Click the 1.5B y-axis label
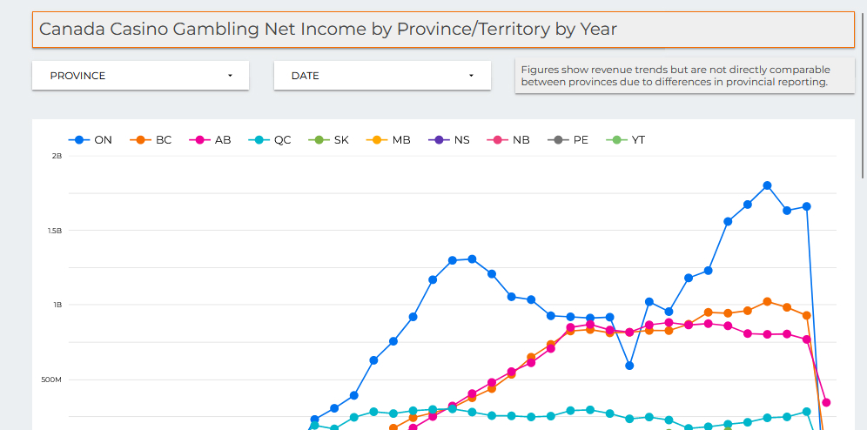 pos(55,230)
